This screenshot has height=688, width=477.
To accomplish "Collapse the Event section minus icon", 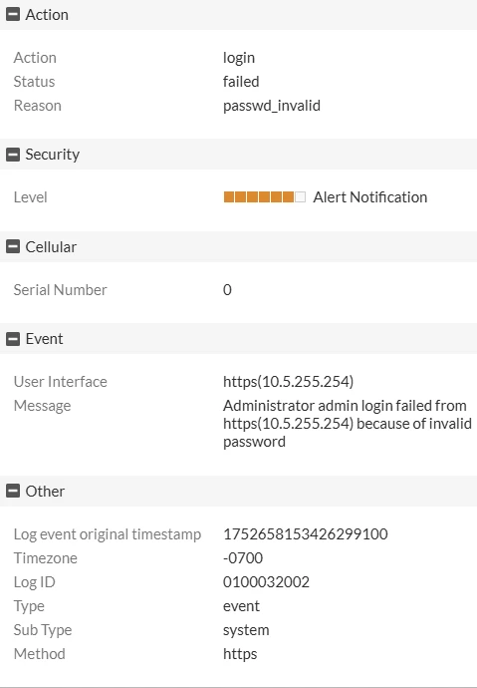I will tap(13, 339).
